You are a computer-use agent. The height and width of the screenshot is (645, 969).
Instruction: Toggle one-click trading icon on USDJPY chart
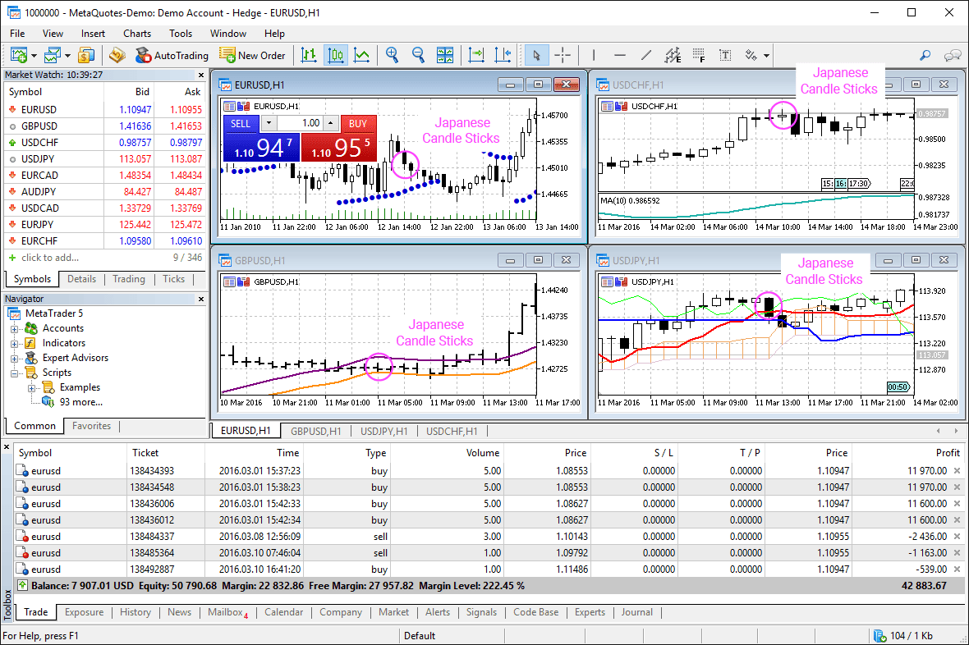click(x=621, y=281)
